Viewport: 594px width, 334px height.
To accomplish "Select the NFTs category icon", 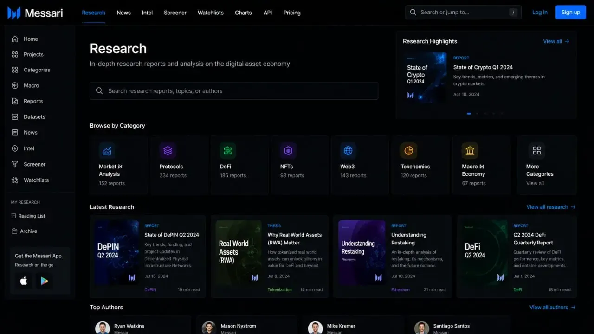I will (288, 151).
